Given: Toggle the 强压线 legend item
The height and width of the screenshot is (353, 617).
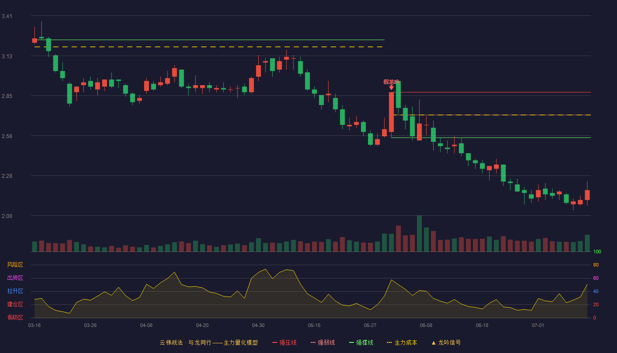Looking at the screenshot, I should [x=284, y=342].
